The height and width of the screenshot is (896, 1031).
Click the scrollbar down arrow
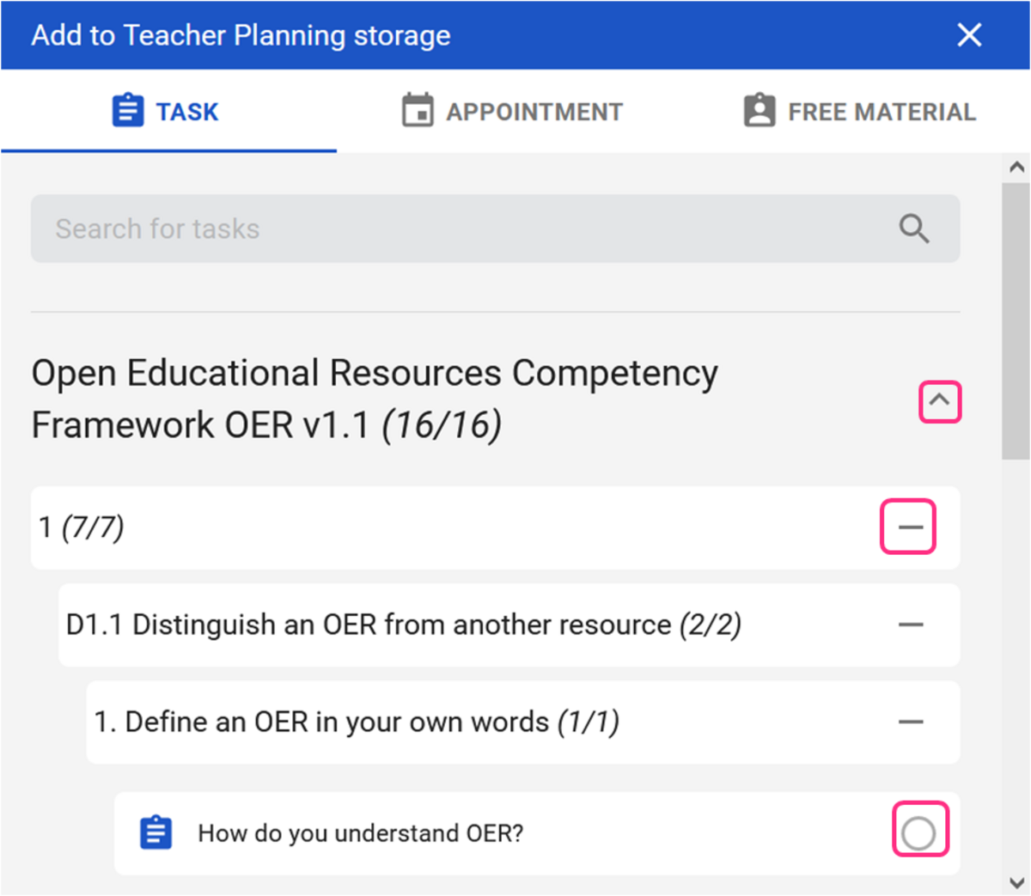click(x=1016, y=882)
